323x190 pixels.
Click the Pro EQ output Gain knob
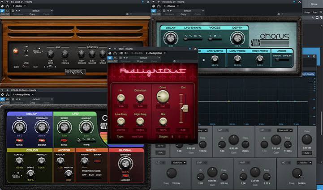(x=307, y=139)
